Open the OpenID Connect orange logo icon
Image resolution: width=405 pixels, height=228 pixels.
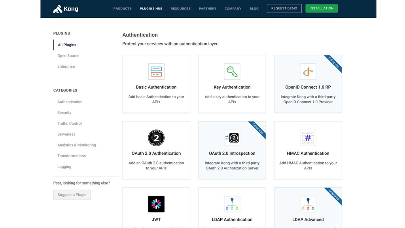pyautogui.click(x=308, y=72)
